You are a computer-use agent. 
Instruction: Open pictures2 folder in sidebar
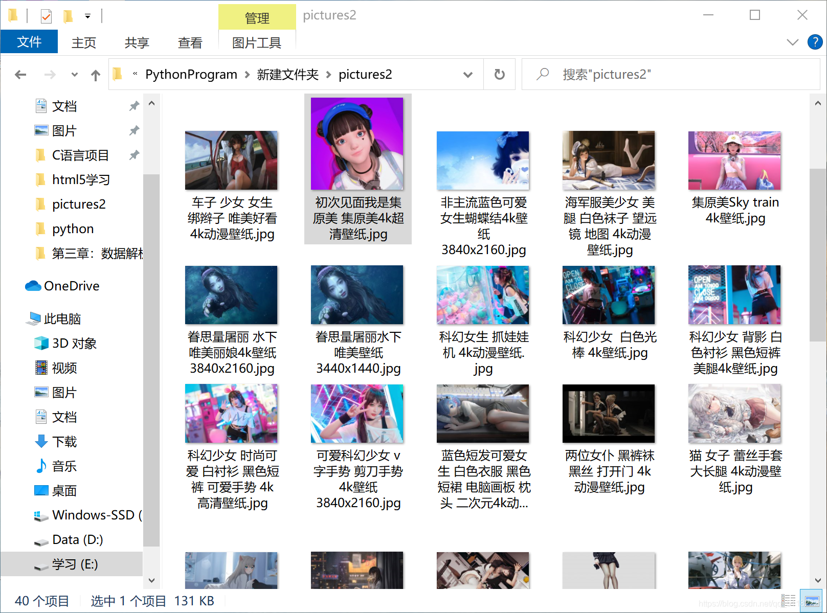point(79,205)
